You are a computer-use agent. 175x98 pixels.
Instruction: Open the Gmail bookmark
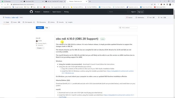tap(27, 7)
